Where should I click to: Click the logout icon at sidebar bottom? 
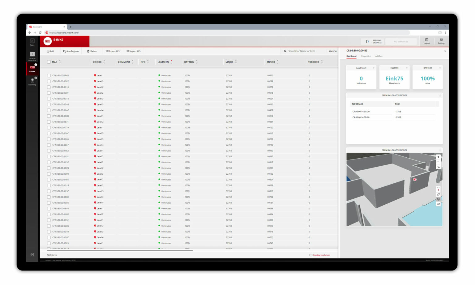point(32,255)
